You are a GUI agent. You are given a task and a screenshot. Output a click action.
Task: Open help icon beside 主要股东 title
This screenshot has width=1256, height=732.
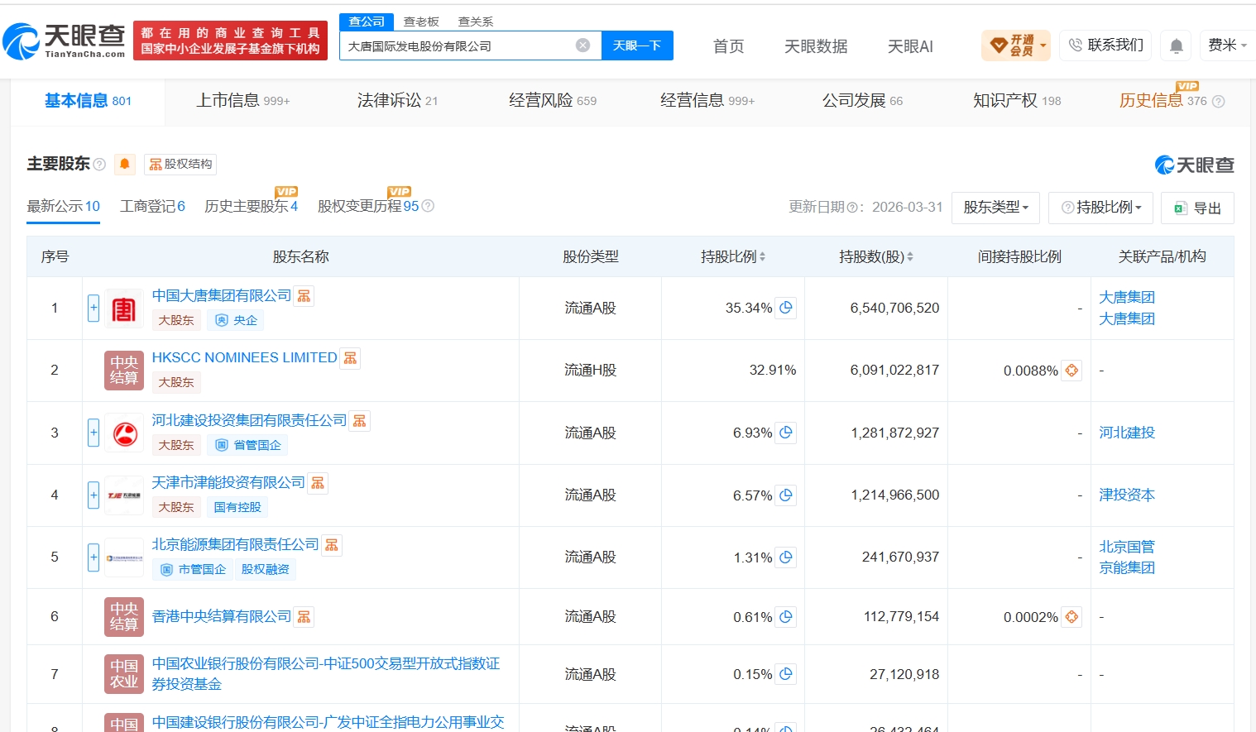point(99,164)
